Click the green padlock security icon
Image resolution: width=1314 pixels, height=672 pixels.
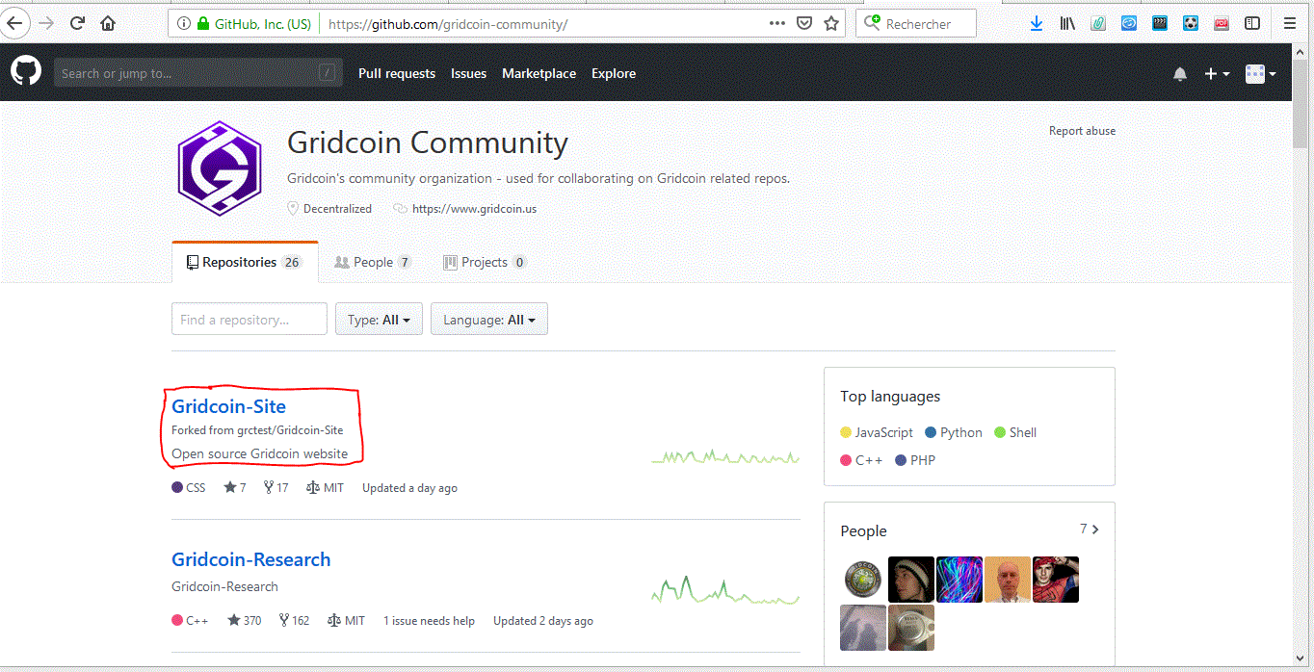203,24
